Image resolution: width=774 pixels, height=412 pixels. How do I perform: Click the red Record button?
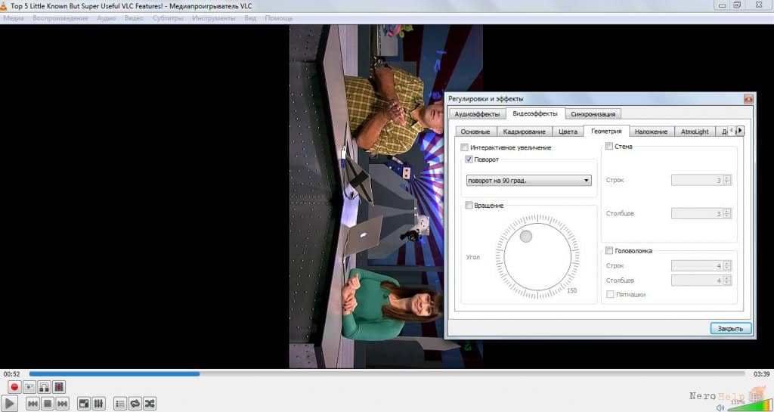coord(14,387)
